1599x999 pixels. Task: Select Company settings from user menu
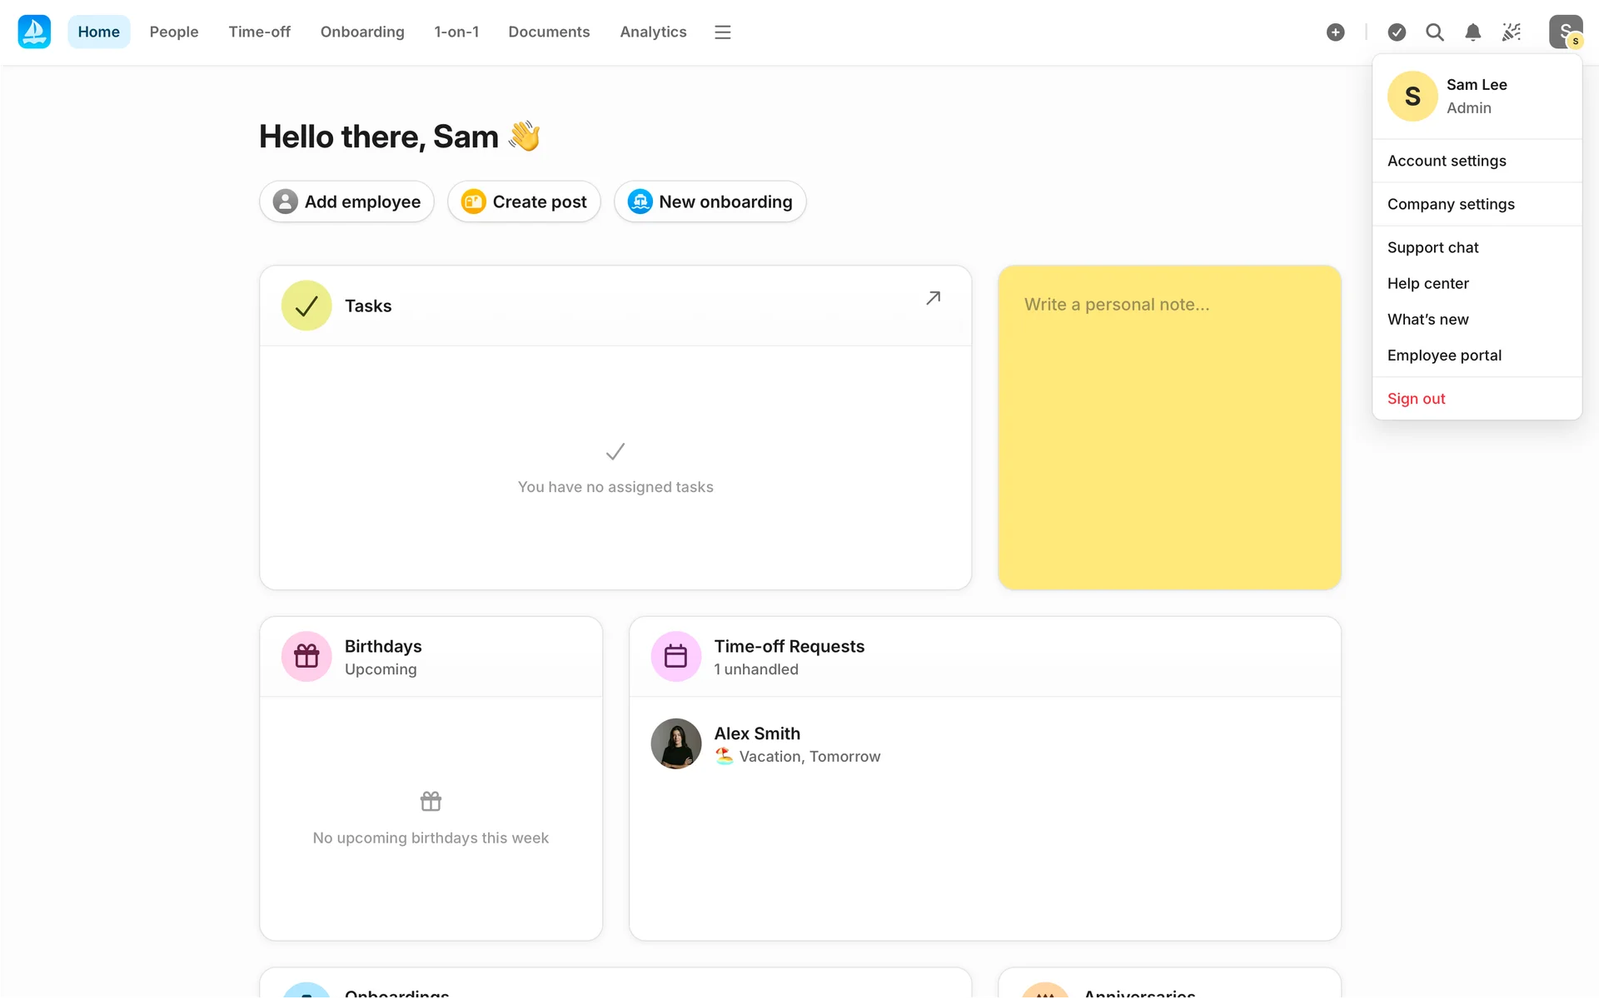[1450, 204]
